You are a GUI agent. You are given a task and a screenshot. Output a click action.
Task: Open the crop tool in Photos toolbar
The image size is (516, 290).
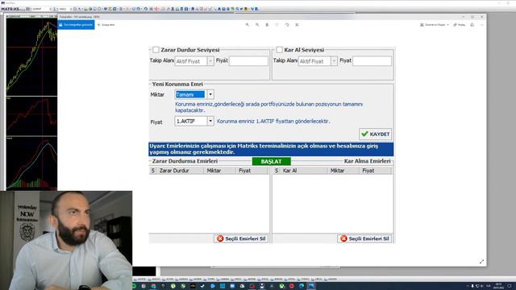click(x=297, y=25)
